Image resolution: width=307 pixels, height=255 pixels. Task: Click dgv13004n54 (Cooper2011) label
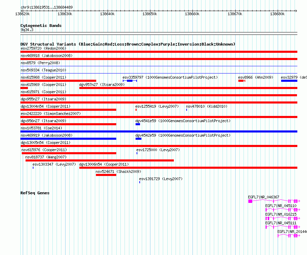click(x=46, y=106)
